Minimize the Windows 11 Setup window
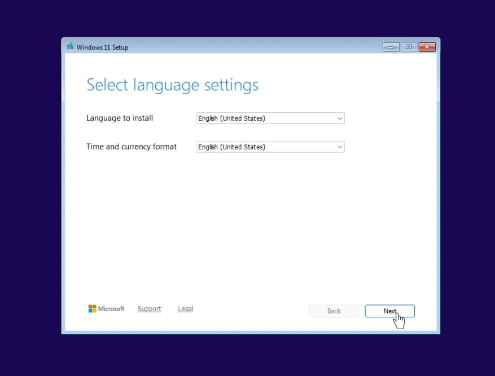495x376 pixels. [391, 47]
